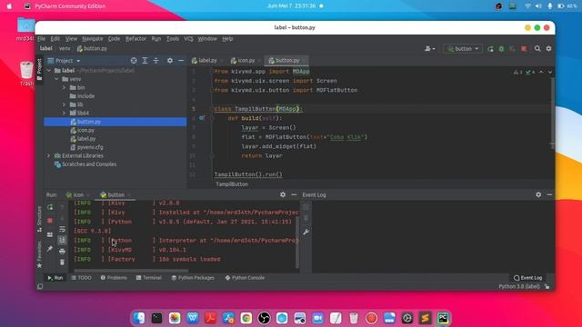
Task: Hide the Project tool window
Action: 181,61
